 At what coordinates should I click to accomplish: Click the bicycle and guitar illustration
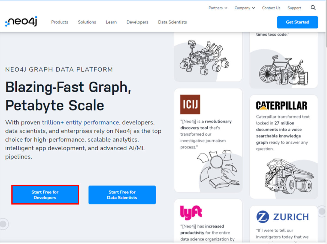pos(283,70)
